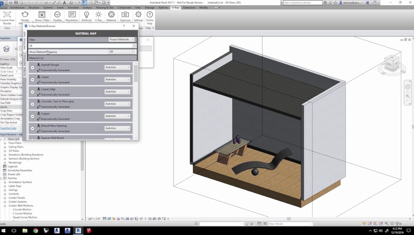The width and height of the screenshot is (414, 235).
Task: Expand the Asphalt Shingle material entry
Action: point(33,68)
